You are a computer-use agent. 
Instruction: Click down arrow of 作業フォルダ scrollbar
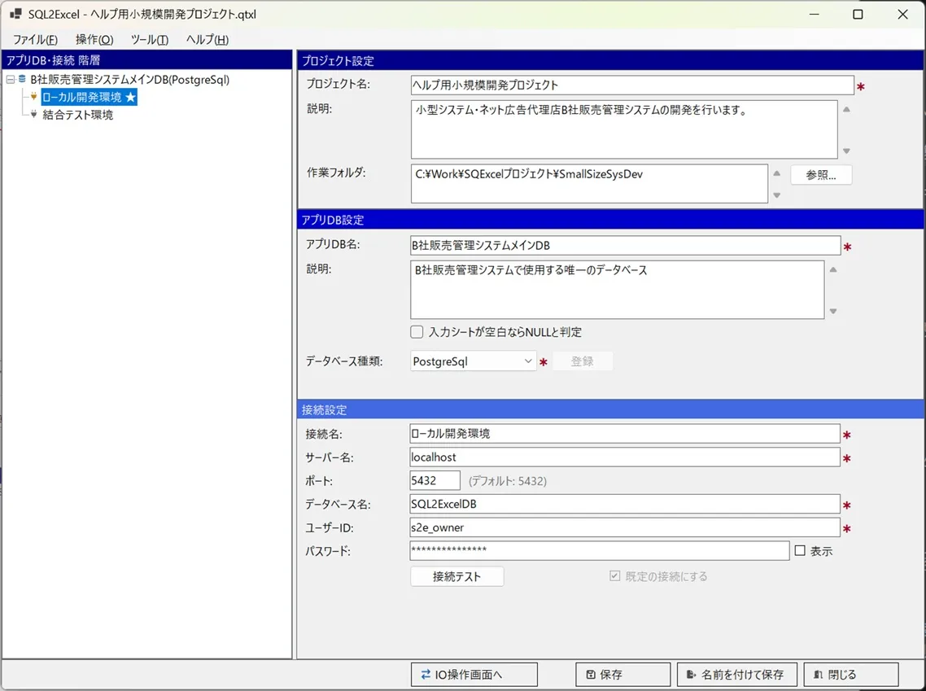point(776,195)
